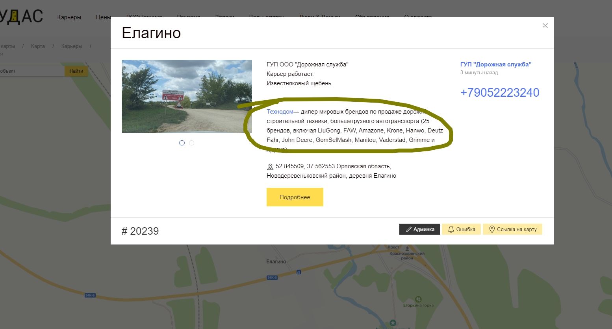This screenshot has width=612, height=329.
Task: Click the phone number +79052223240
Action: pyautogui.click(x=499, y=93)
